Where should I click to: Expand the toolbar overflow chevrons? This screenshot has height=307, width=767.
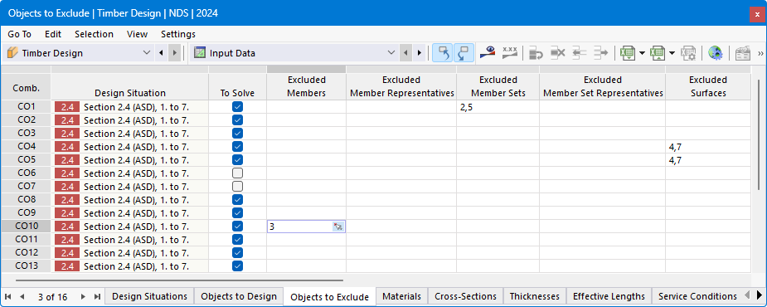click(760, 53)
